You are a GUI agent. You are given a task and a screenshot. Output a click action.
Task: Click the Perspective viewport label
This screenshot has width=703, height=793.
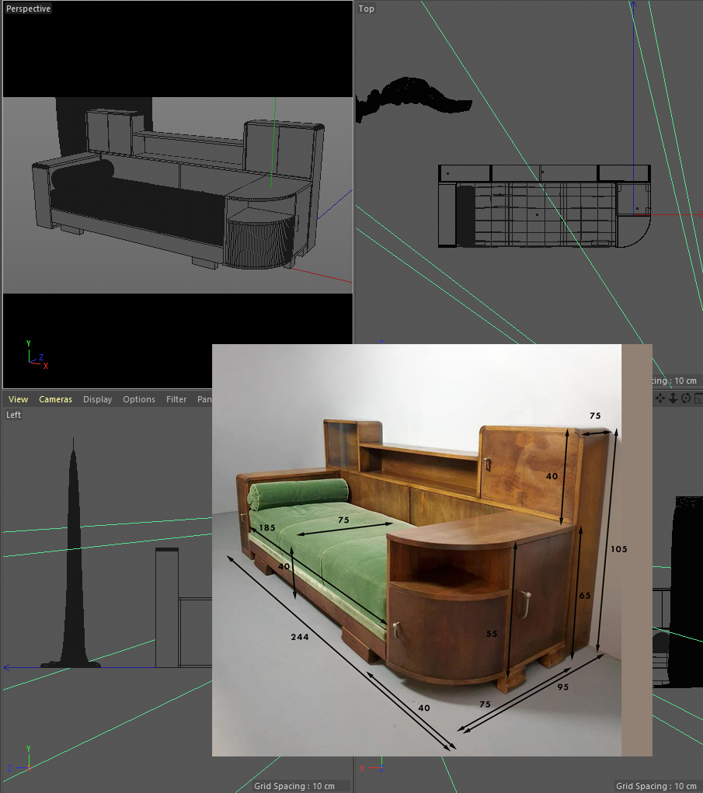tap(28, 9)
